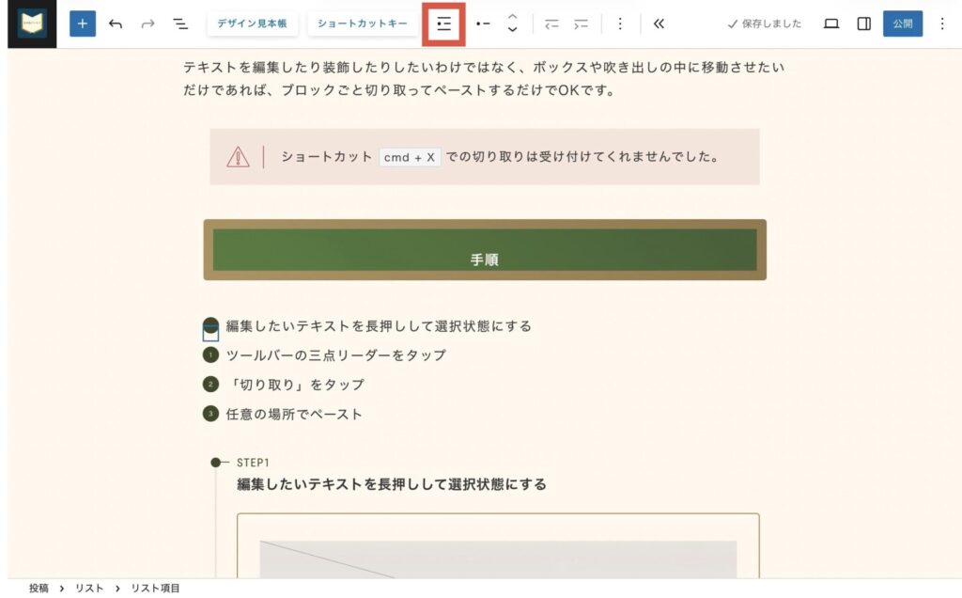Open block options three-dot menu
962x598 pixels.
point(619,24)
